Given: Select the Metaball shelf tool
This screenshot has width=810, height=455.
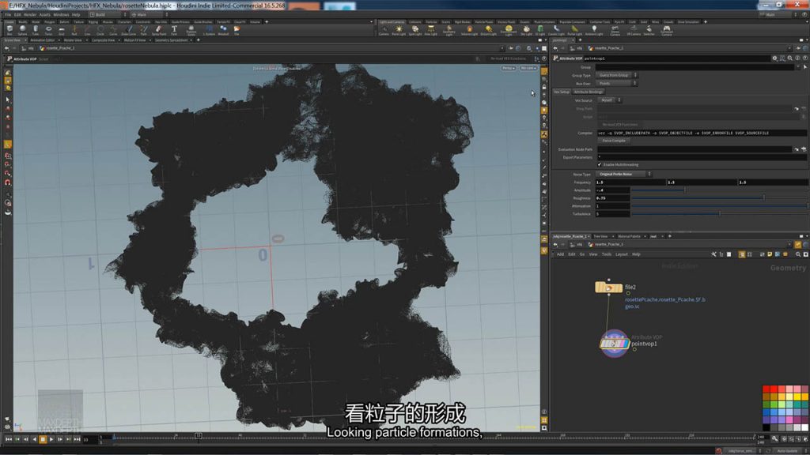Looking at the screenshot, I should point(223,31).
